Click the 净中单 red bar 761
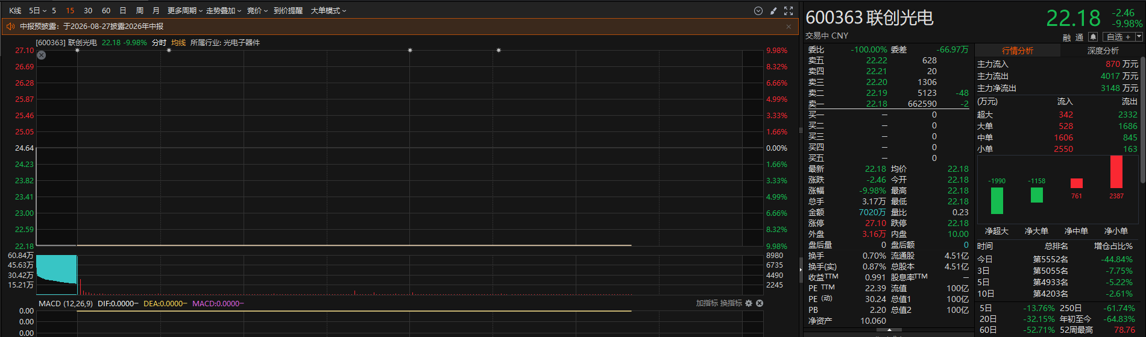The width and height of the screenshot is (1146, 337). click(1077, 183)
